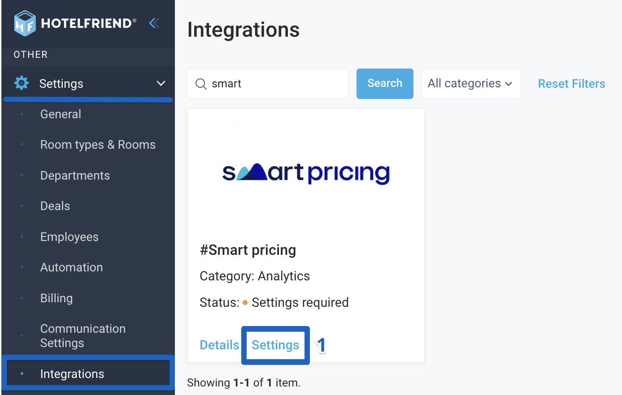
Task: Open Details of Smart pricing
Action: 219,345
